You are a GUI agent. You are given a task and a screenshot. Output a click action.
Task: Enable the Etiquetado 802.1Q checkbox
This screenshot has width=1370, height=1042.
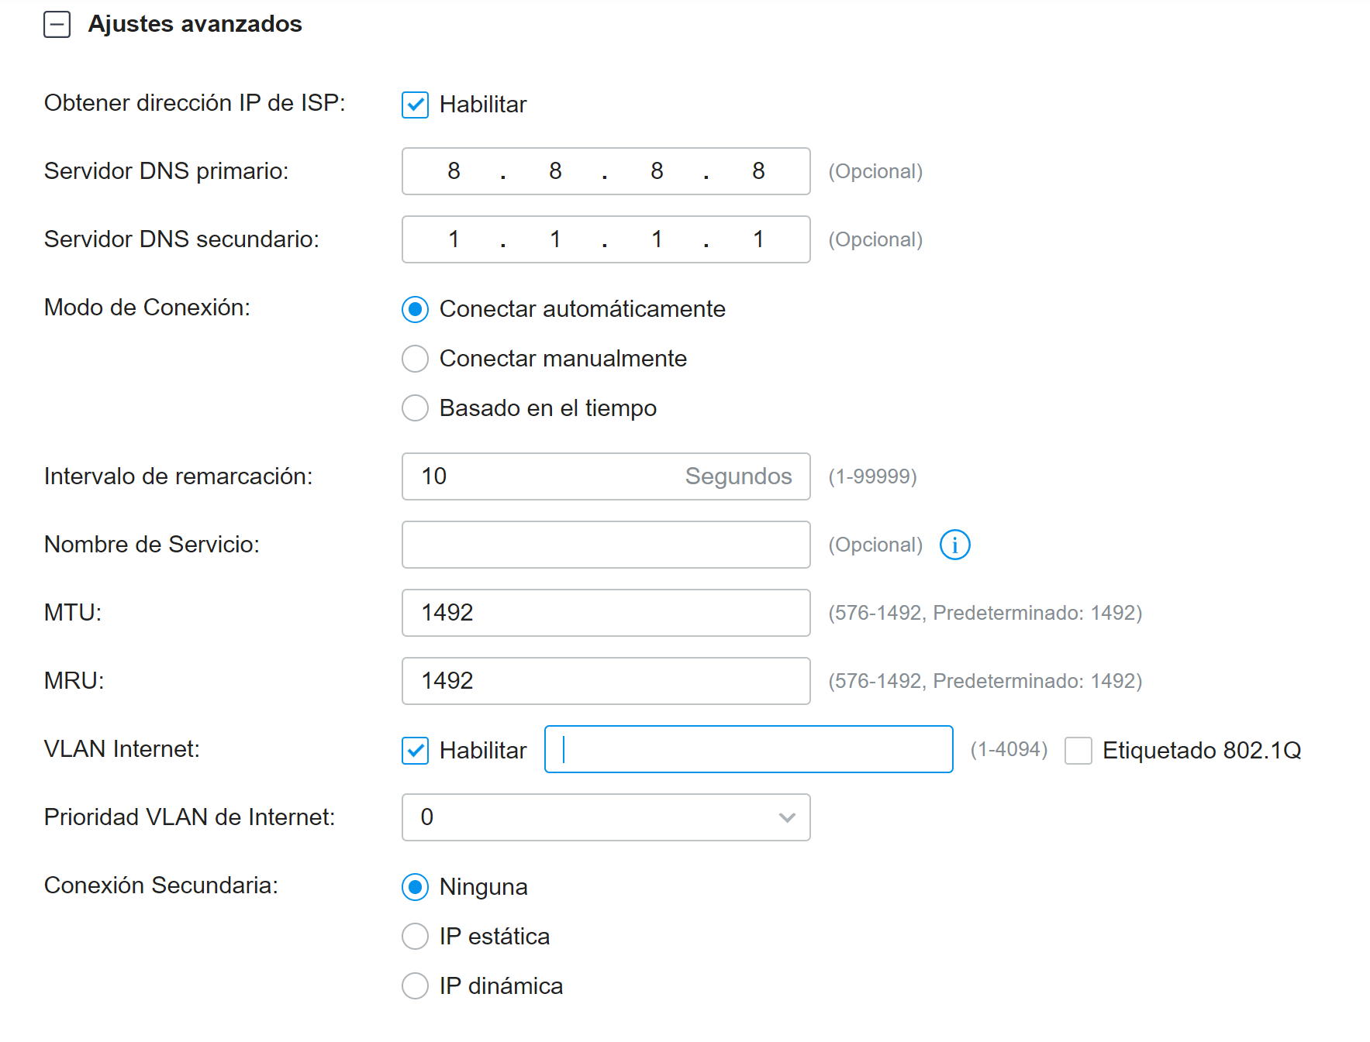(x=1078, y=750)
